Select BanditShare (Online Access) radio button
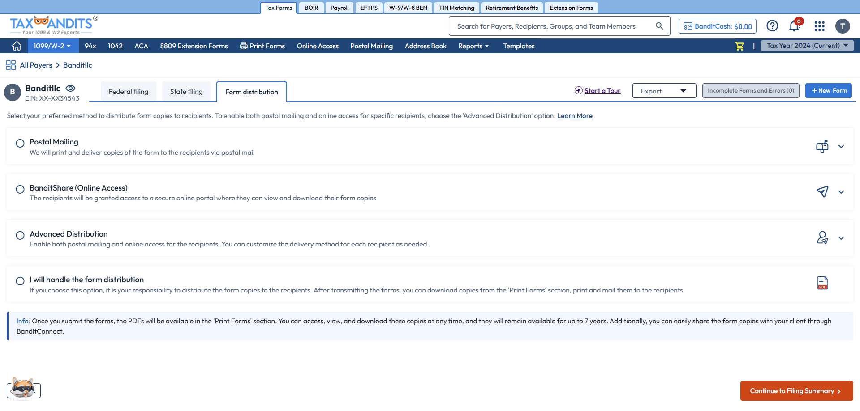The height and width of the screenshot is (411, 860). coord(20,190)
